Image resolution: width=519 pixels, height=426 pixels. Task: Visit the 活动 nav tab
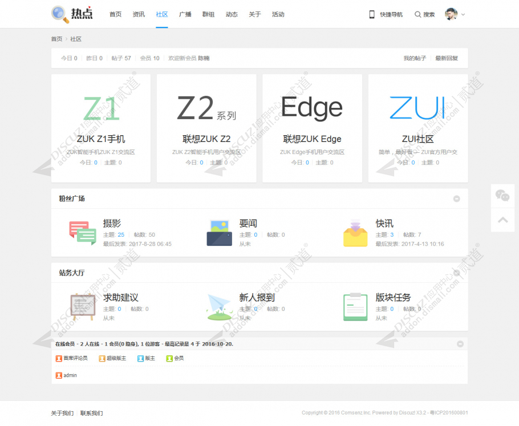[278, 14]
